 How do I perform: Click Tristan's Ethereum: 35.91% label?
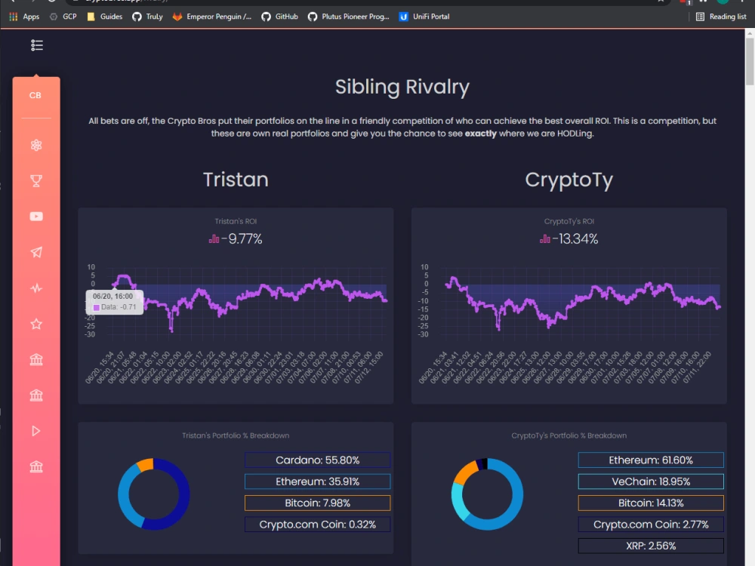click(317, 481)
